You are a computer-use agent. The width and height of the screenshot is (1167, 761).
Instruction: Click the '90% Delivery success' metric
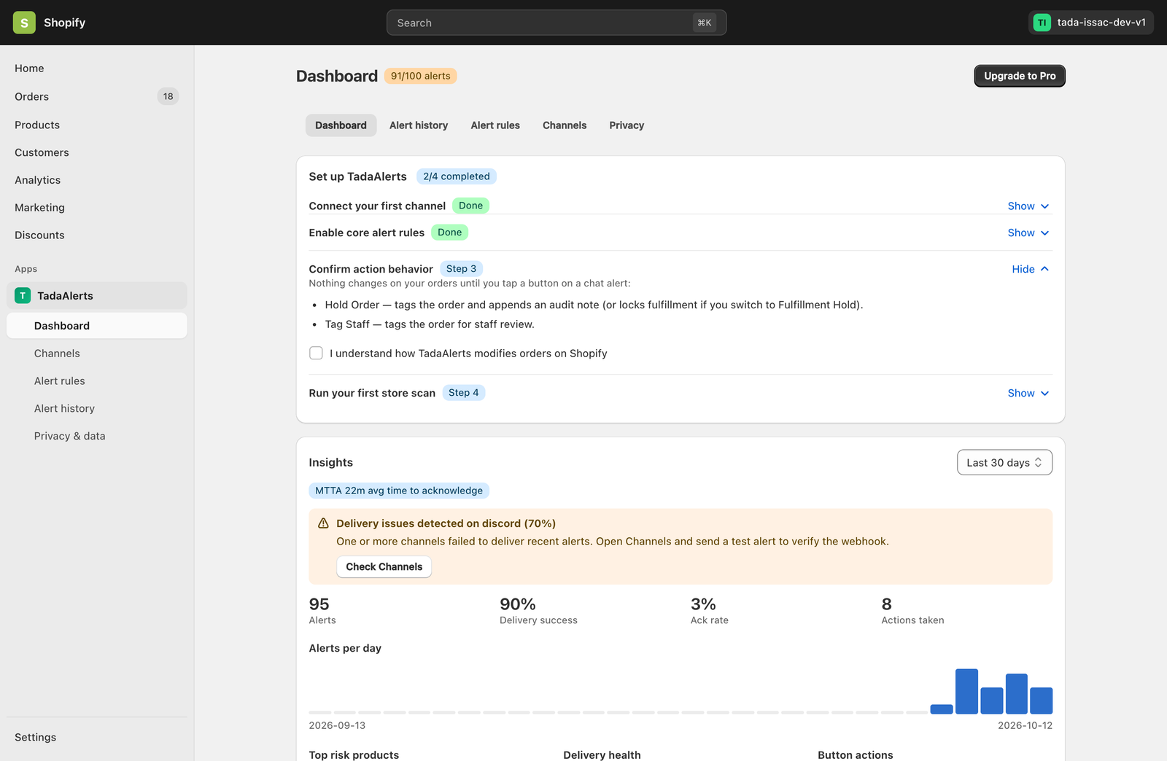click(x=538, y=611)
